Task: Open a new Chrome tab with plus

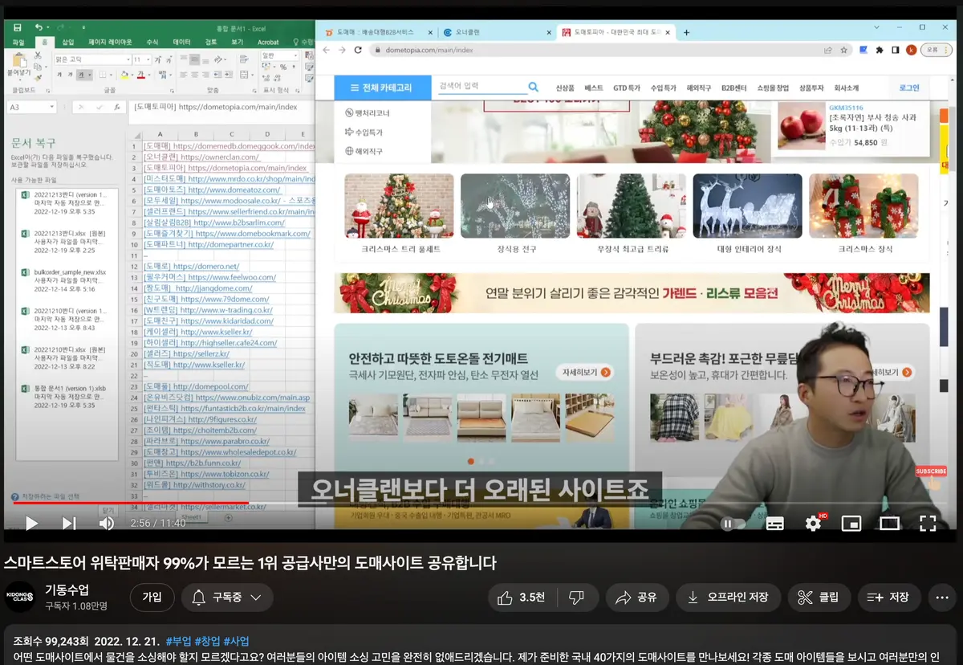Action: coord(686,32)
